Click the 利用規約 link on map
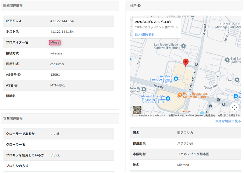Screen dimensions: 244x173 pyautogui.click(x=210, y=116)
